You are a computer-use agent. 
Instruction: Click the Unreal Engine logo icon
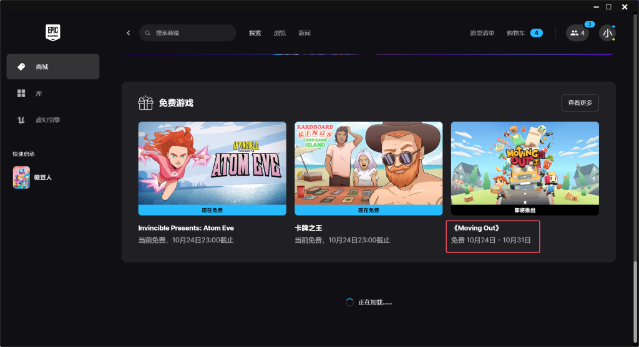pos(21,120)
